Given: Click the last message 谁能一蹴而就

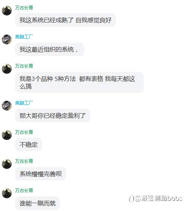Looking at the screenshot, I should 38,203.
